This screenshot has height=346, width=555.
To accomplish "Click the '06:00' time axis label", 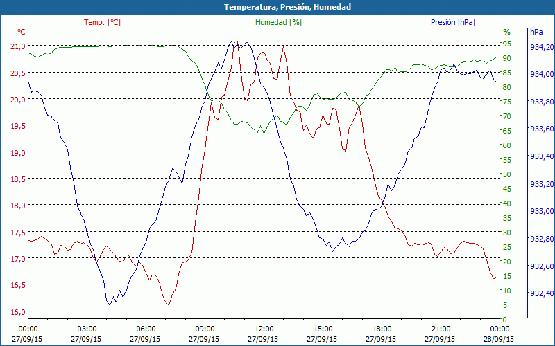I will coord(146,329).
